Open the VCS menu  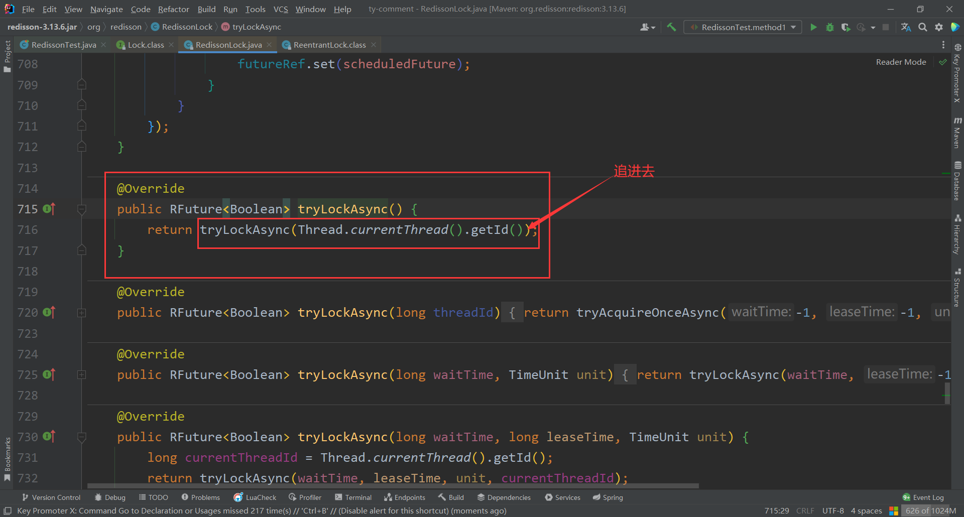point(281,9)
